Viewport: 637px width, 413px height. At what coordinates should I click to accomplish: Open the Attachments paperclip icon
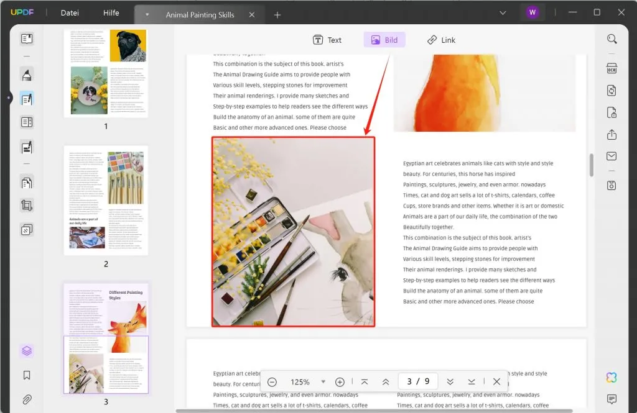pyautogui.click(x=27, y=399)
